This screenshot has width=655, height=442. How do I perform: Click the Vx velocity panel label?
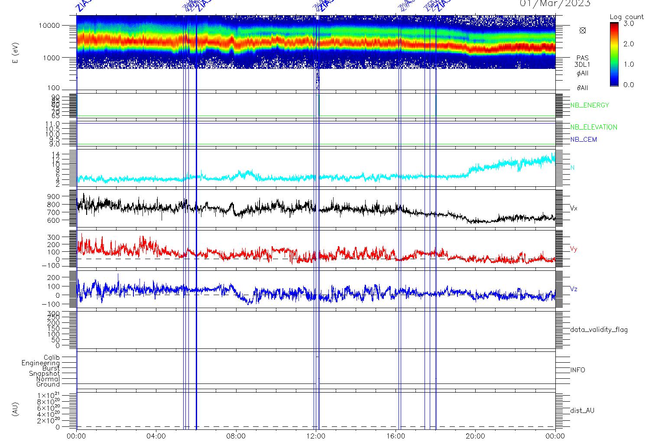tap(574, 208)
